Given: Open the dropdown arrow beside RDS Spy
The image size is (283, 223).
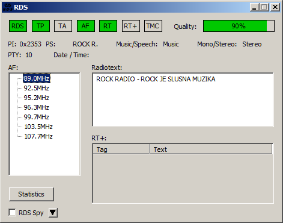Looking at the screenshot, I should point(53,213).
